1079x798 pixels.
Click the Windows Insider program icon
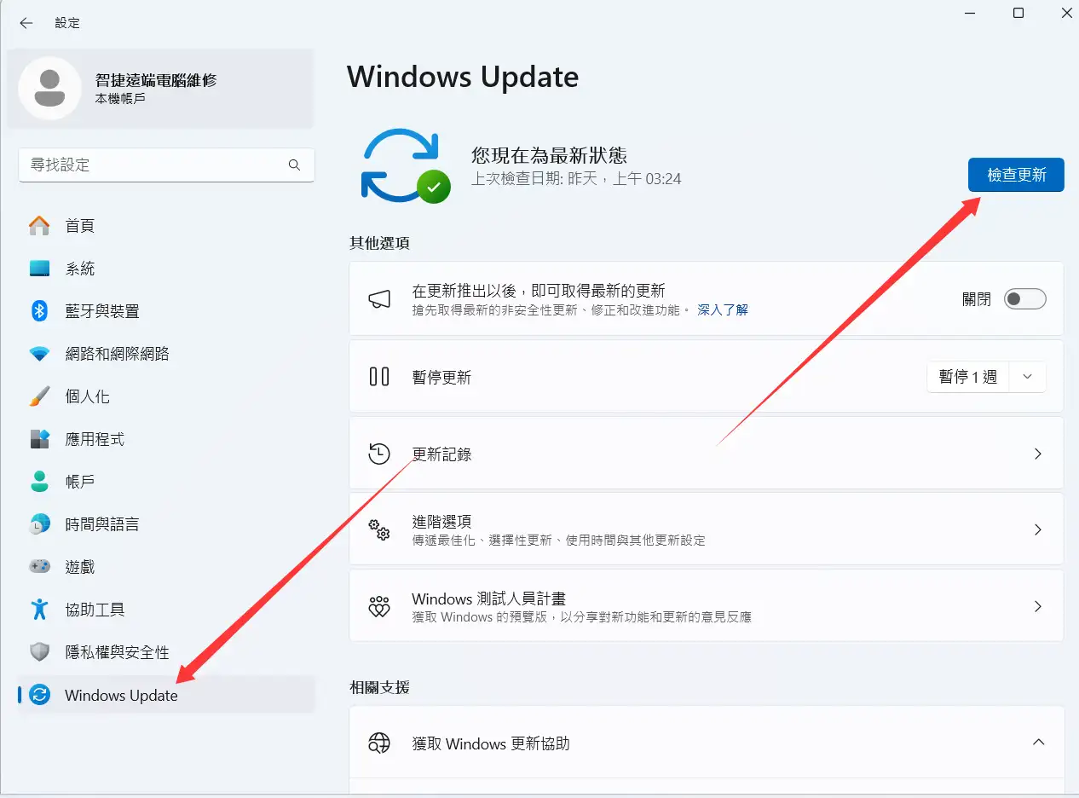click(x=379, y=606)
